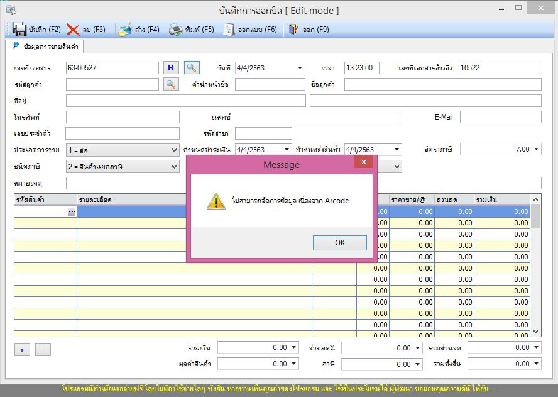Click the Design (F6) toolbar icon
Image resolution: width=558 pixels, height=397 pixels.
point(229,30)
